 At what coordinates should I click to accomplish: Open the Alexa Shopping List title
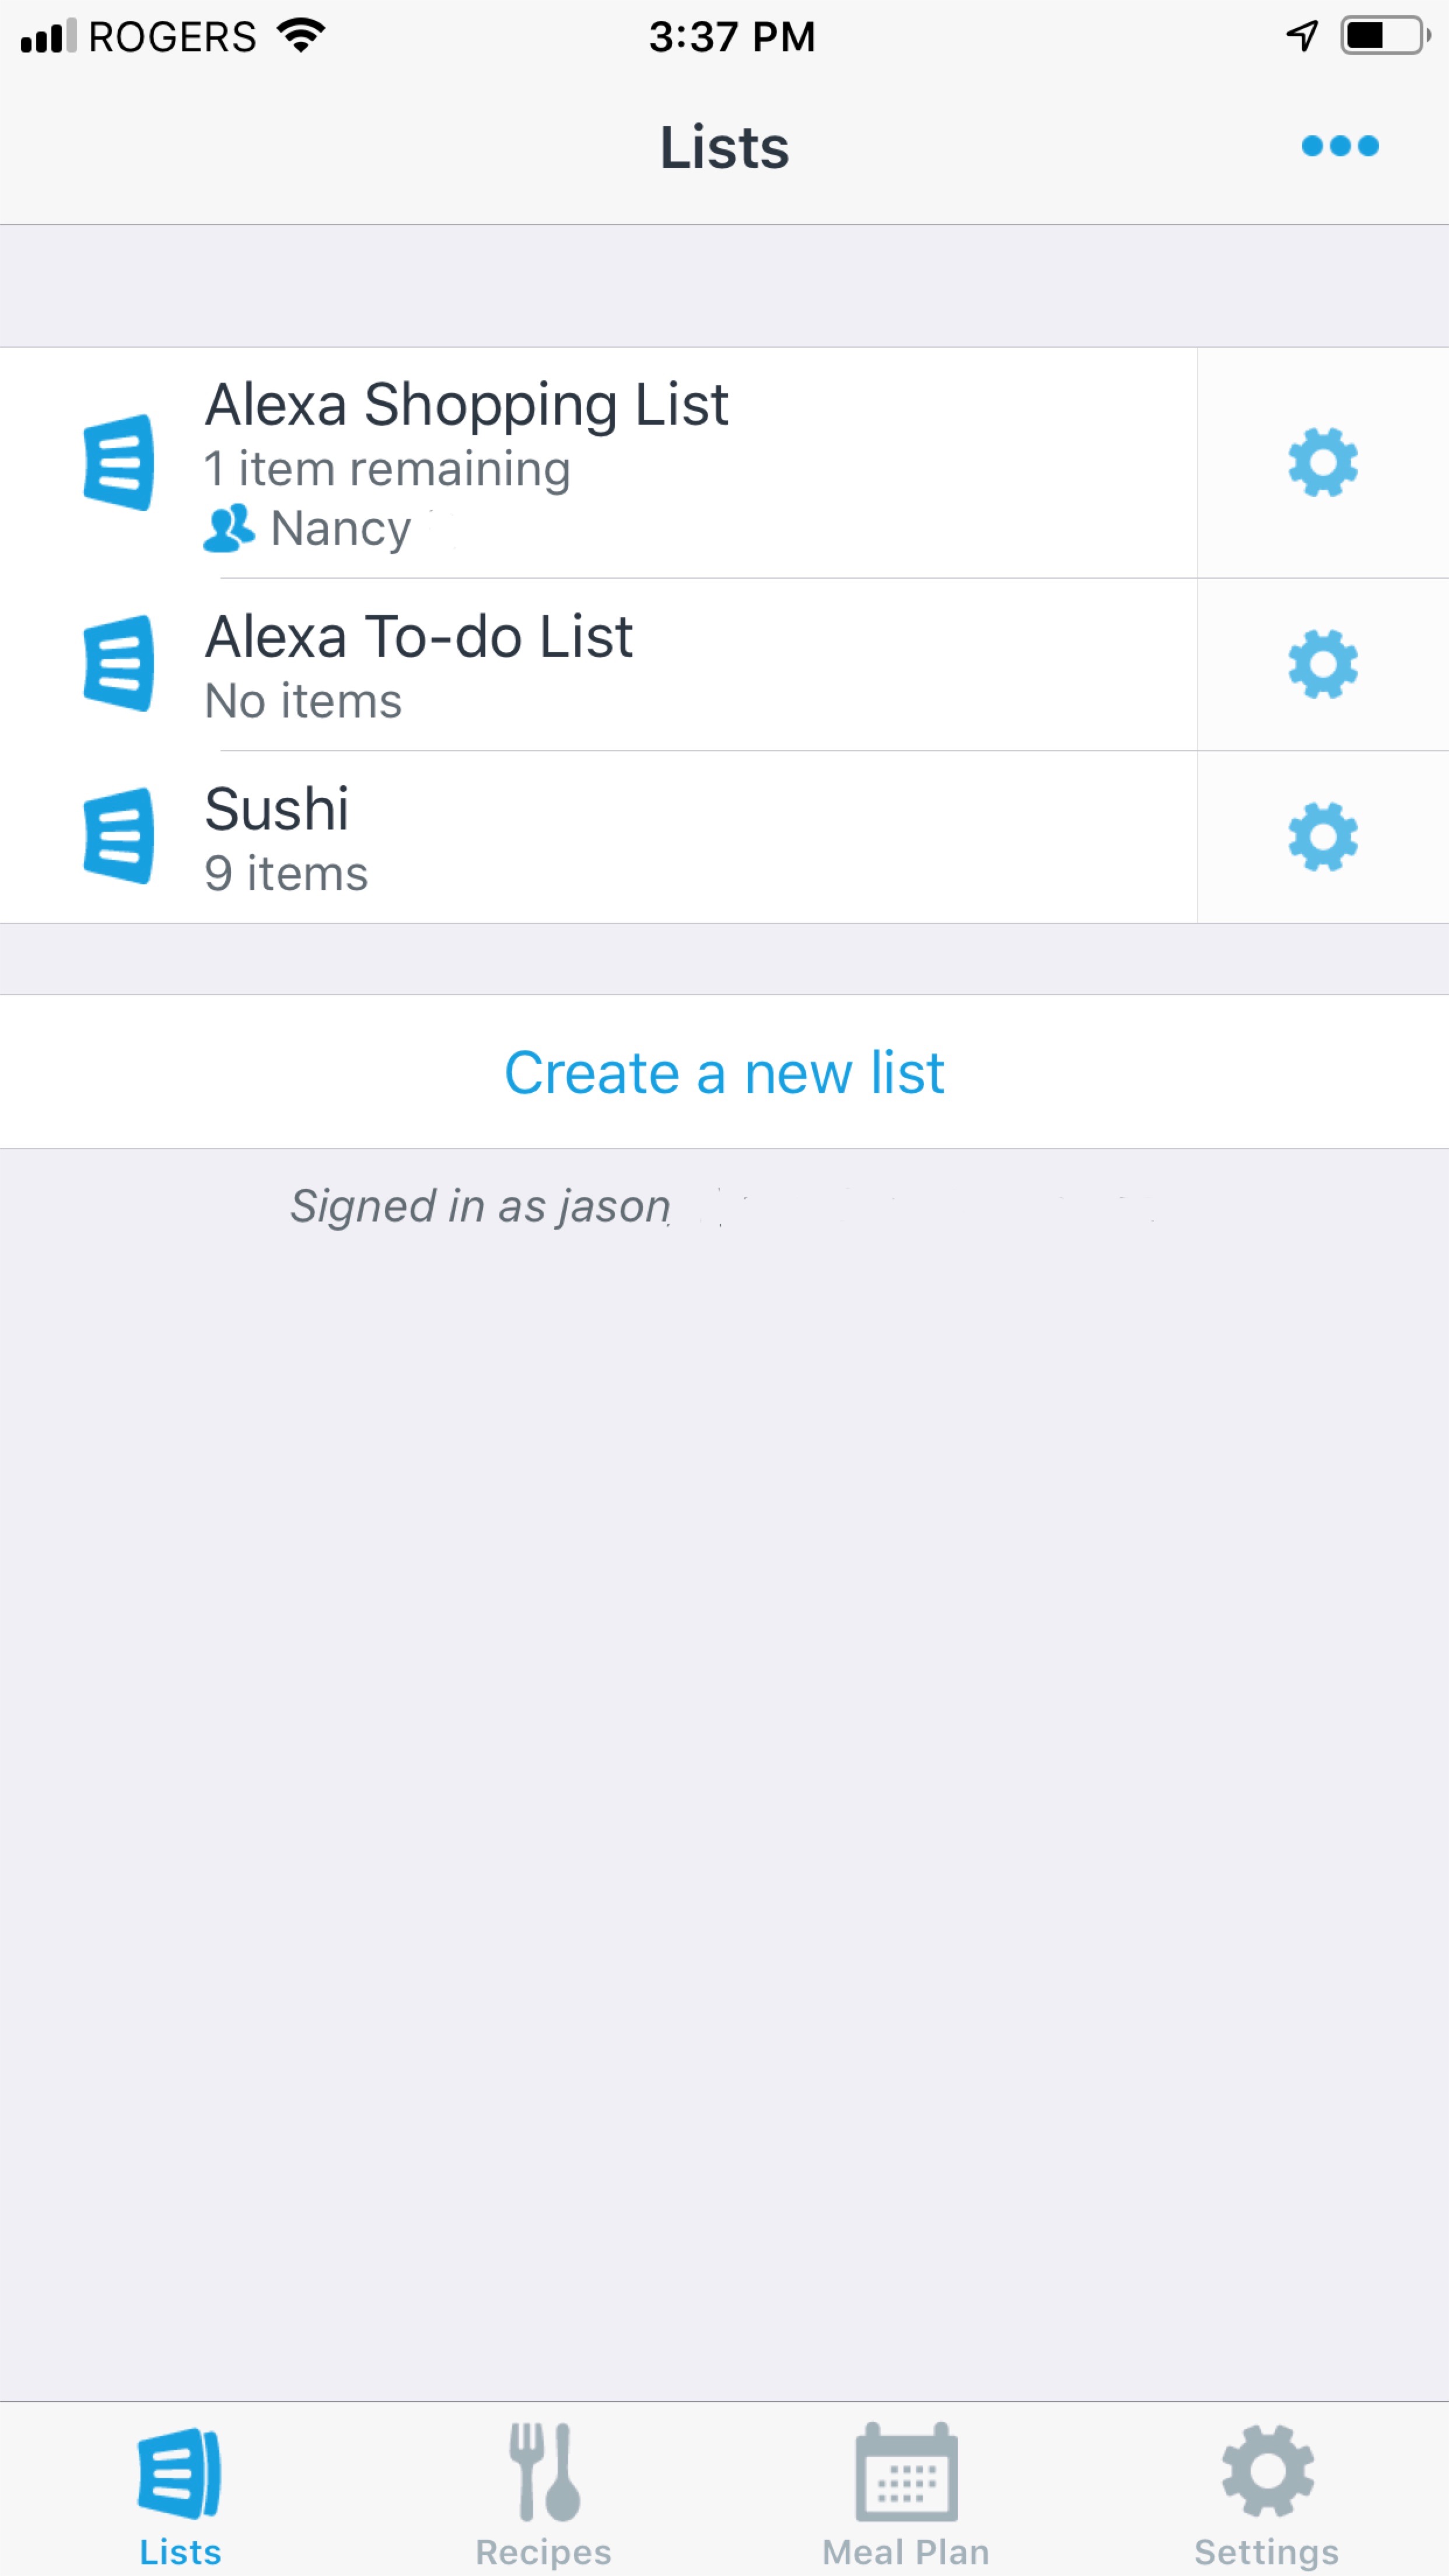click(x=467, y=405)
